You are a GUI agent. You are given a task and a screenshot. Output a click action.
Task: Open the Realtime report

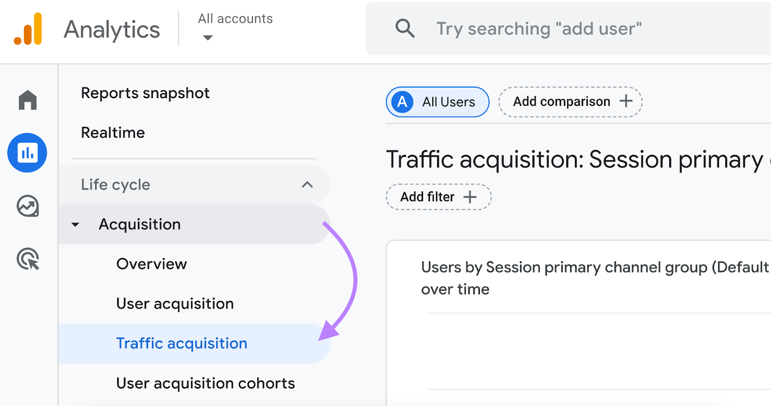[x=113, y=132]
